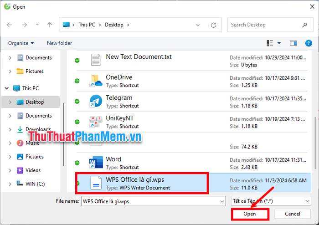This screenshot has width=319, height=225.
Task: Expand the top Documents tree node
Action: 10,58
